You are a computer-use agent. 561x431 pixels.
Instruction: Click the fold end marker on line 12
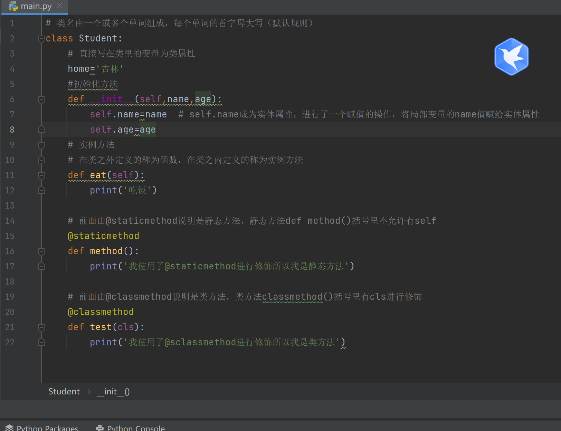tap(41, 190)
